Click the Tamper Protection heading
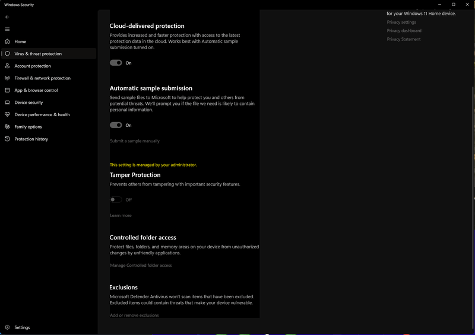 135,175
